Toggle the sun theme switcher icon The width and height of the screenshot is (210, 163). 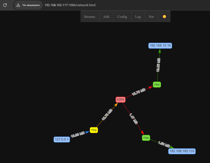(x=164, y=16)
